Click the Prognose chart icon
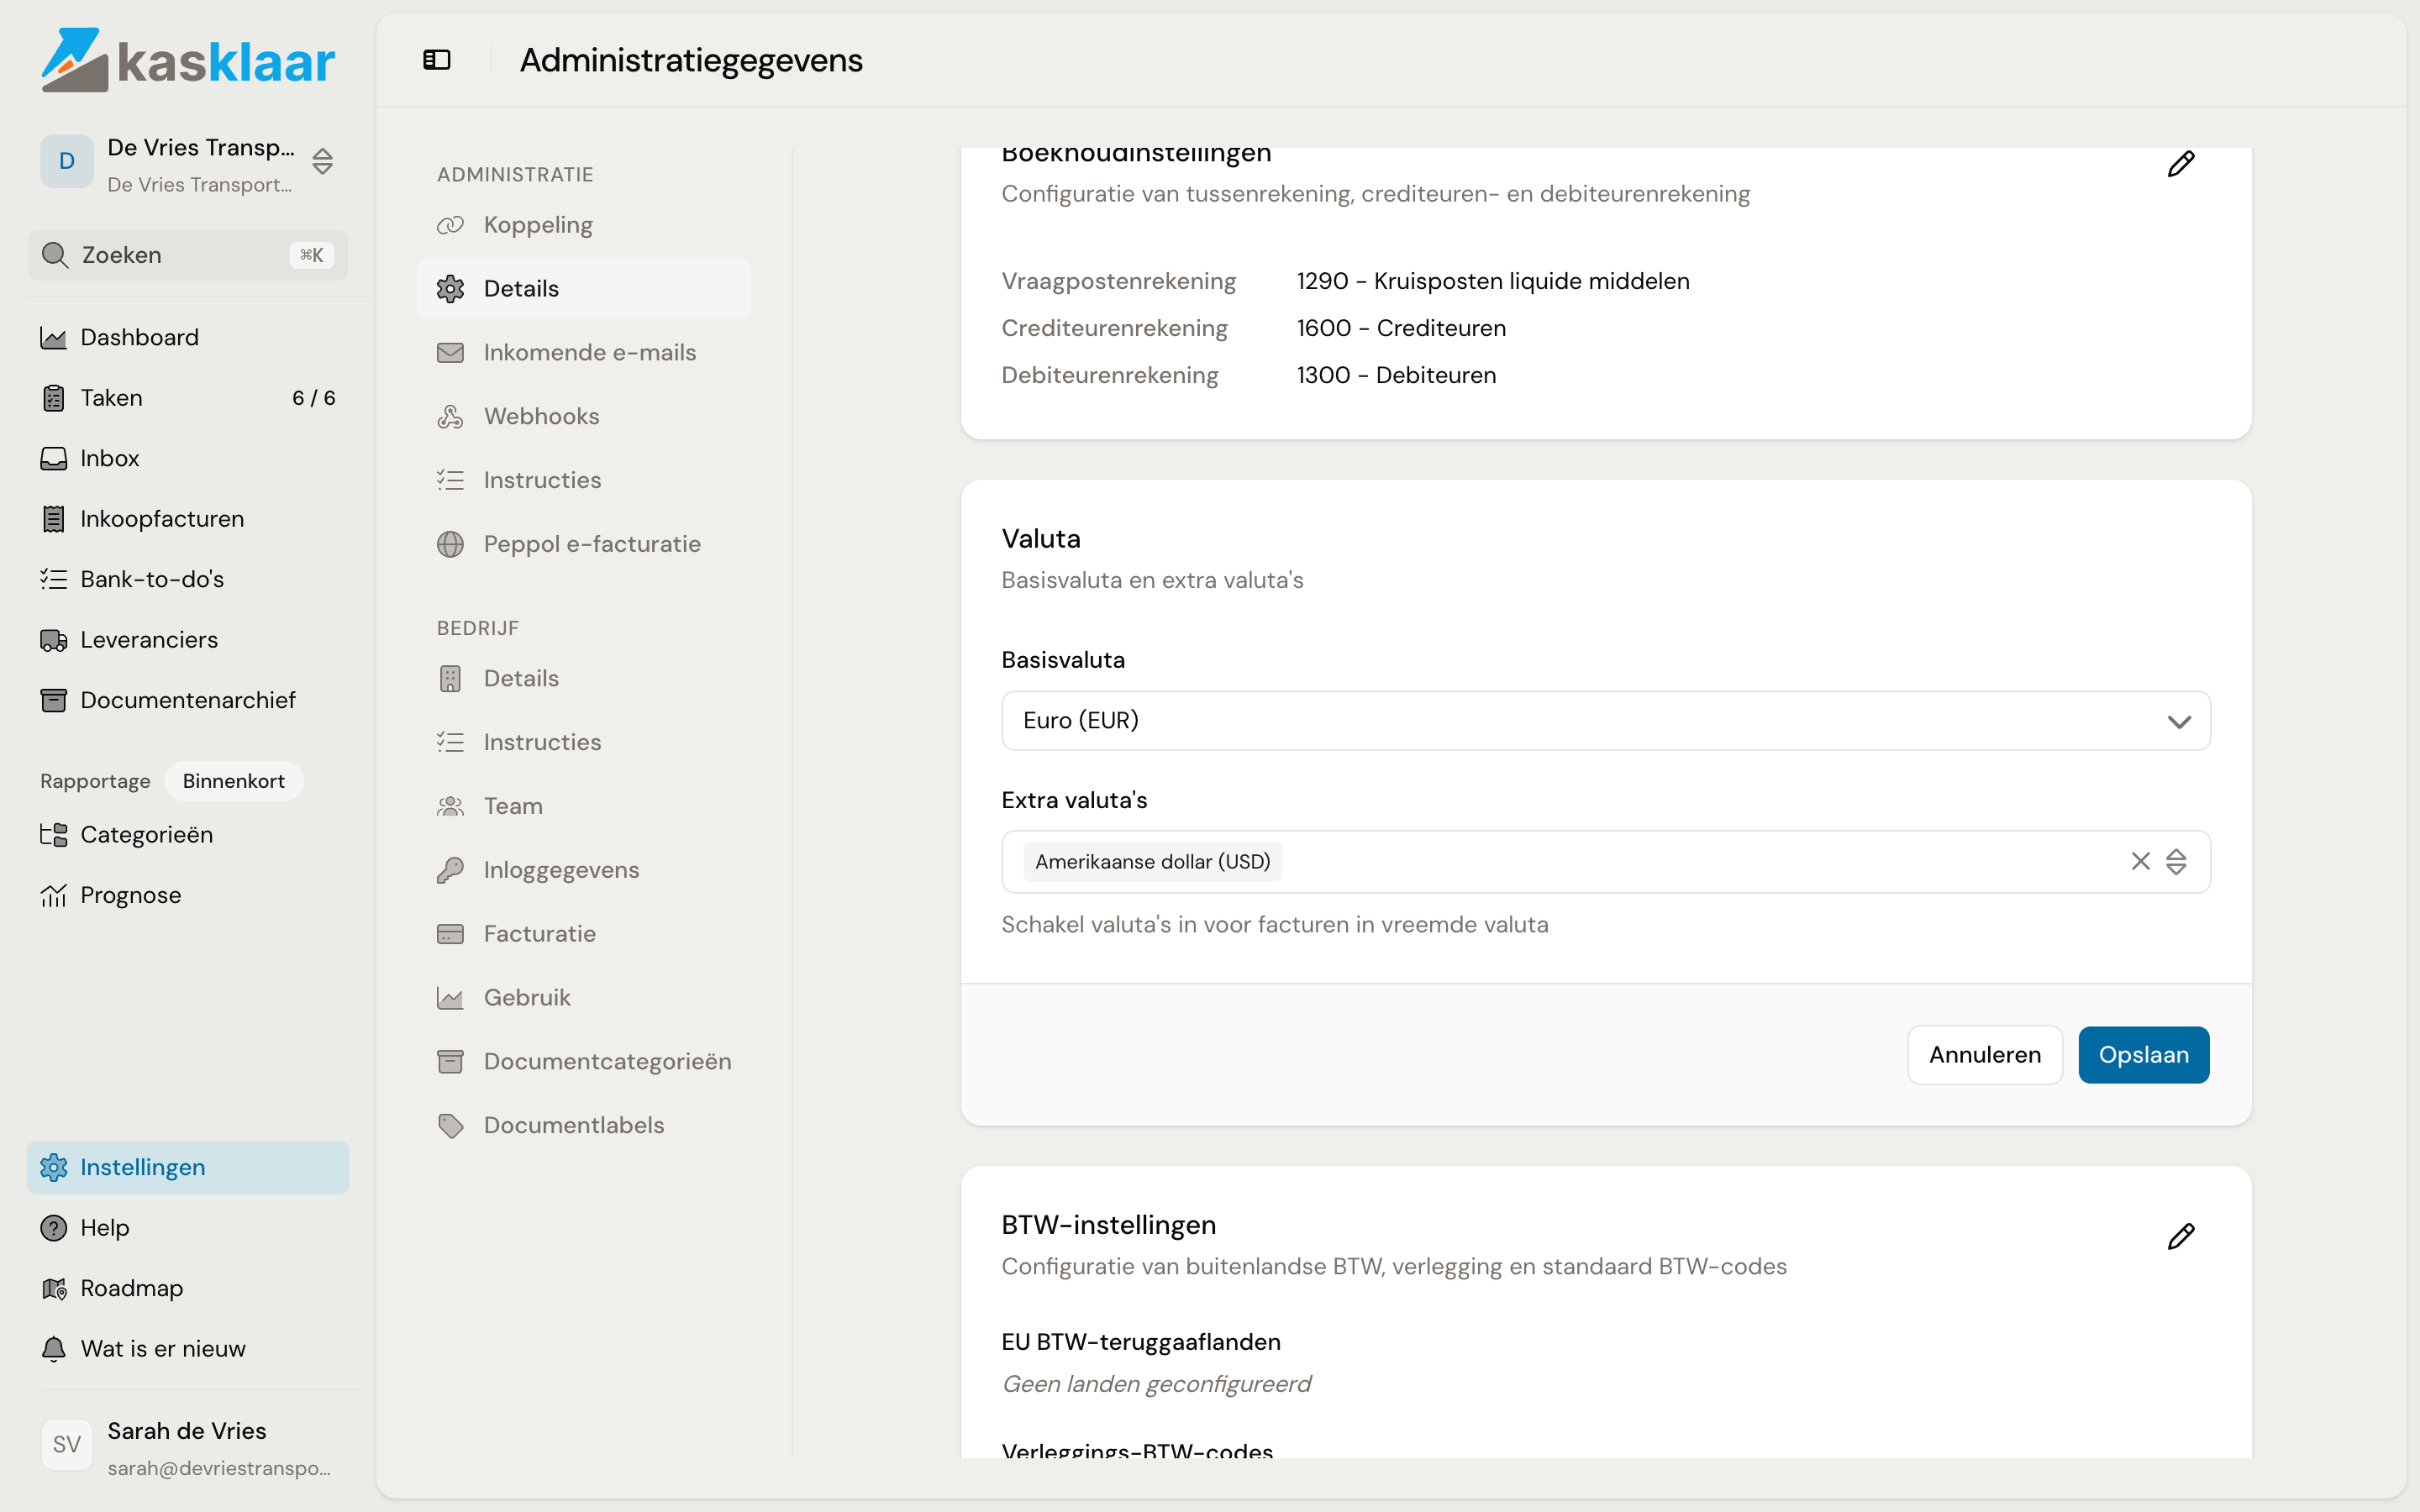Viewport: 2420px width, 1512px height. [53, 895]
